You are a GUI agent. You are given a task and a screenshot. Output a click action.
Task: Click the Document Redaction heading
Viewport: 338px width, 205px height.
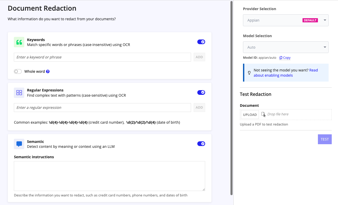[42, 8]
